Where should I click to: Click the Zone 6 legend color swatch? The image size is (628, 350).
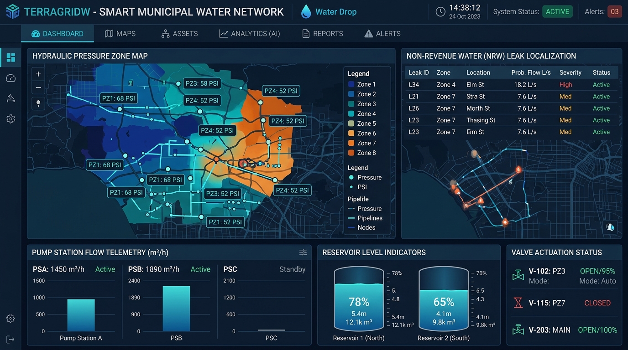351,134
